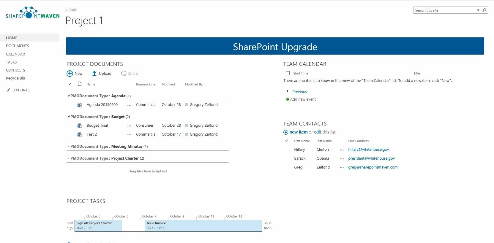The height and width of the screenshot is (243, 494).
Task: Click the SharePoint Upgrade banner
Action: click(275, 46)
